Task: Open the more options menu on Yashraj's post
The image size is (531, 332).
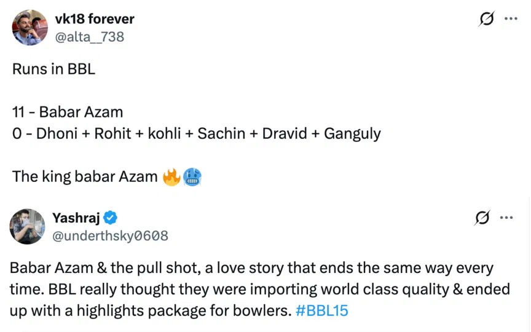Action: click(507, 218)
